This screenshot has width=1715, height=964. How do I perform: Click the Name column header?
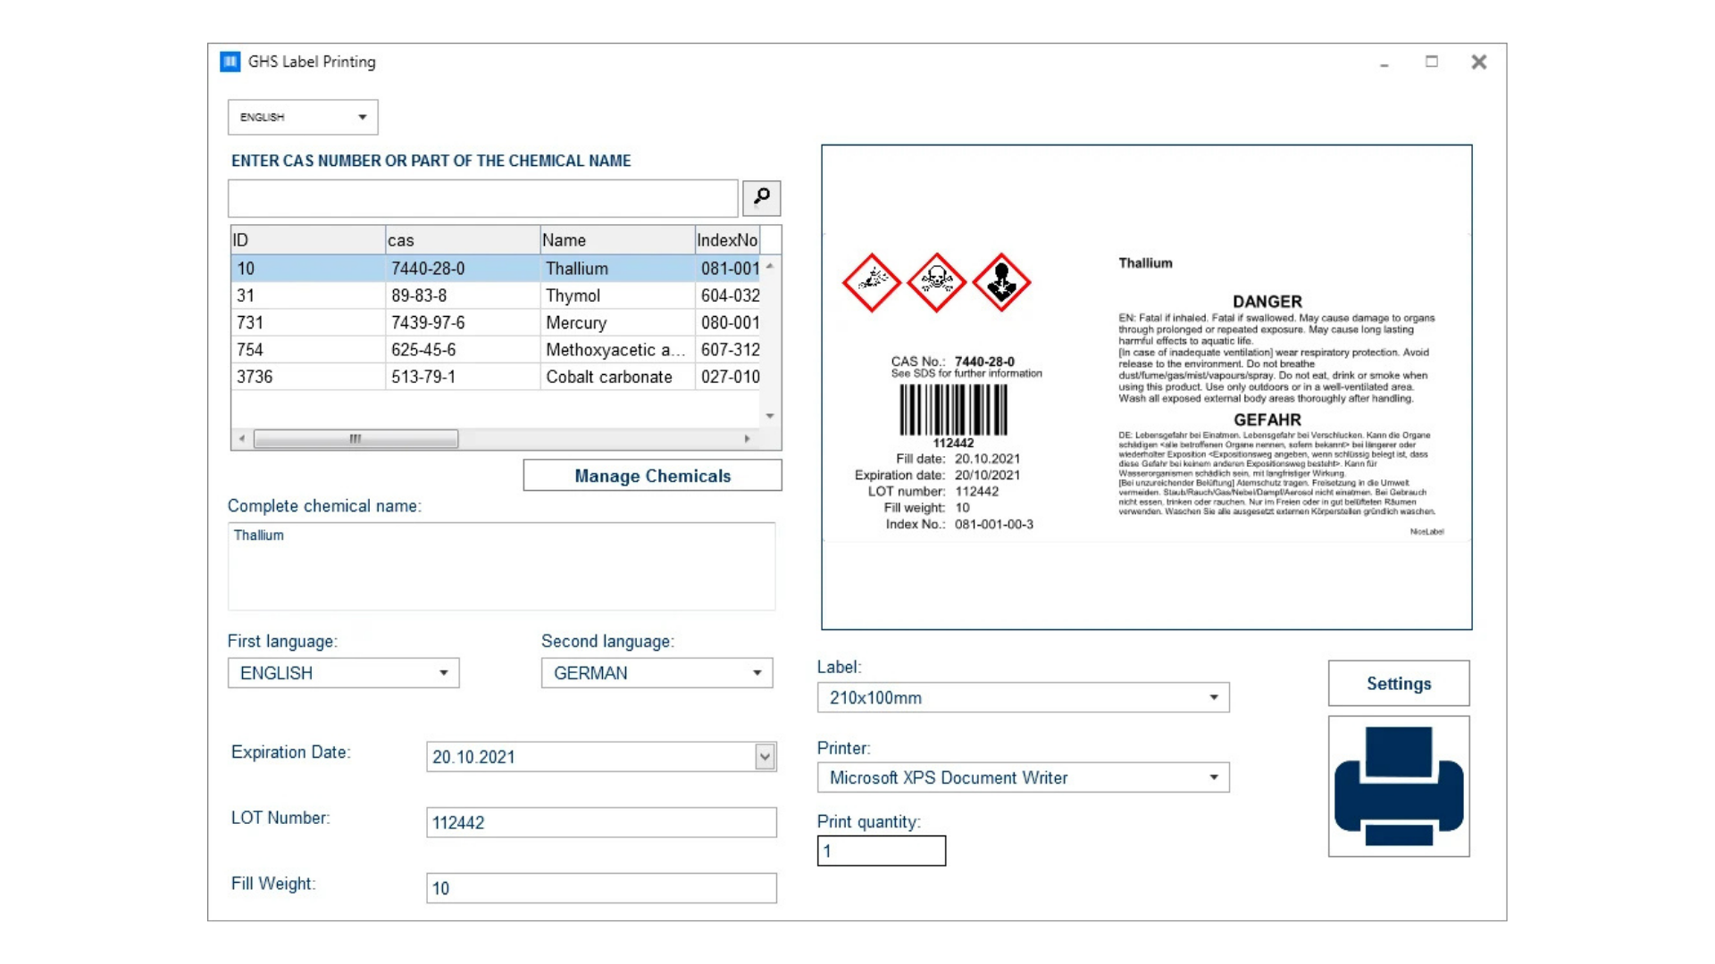click(617, 240)
